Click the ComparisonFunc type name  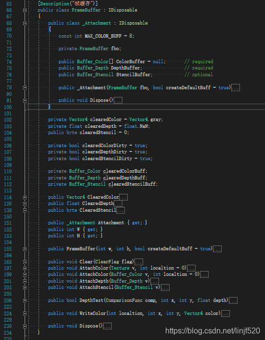tap(124, 300)
